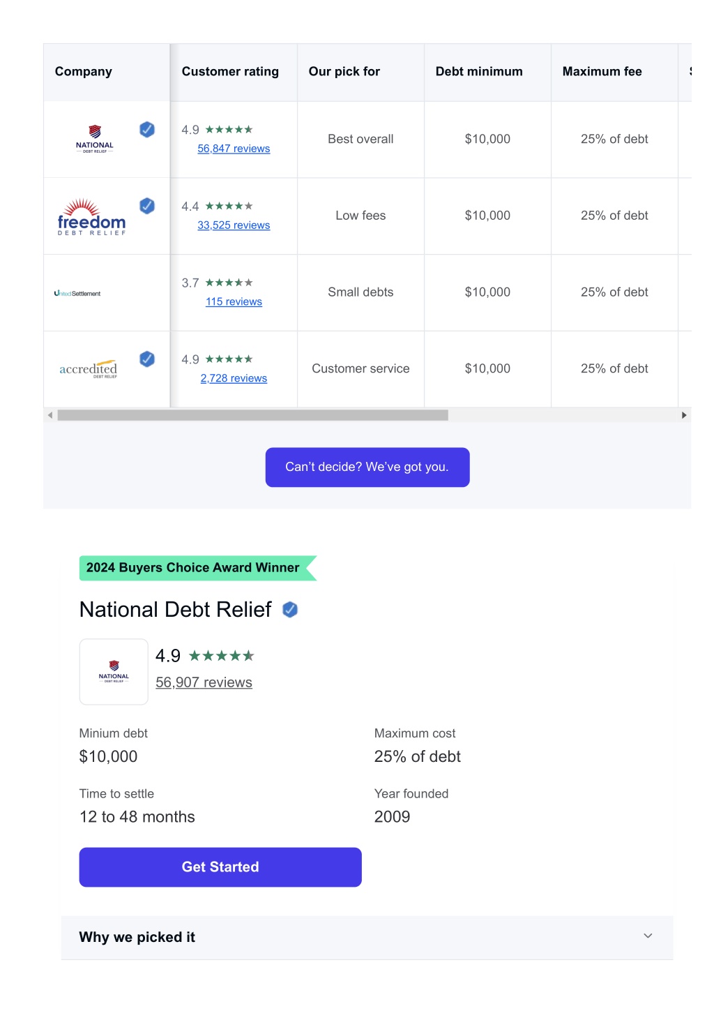
Task: Click the Get Started button
Action: click(220, 867)
